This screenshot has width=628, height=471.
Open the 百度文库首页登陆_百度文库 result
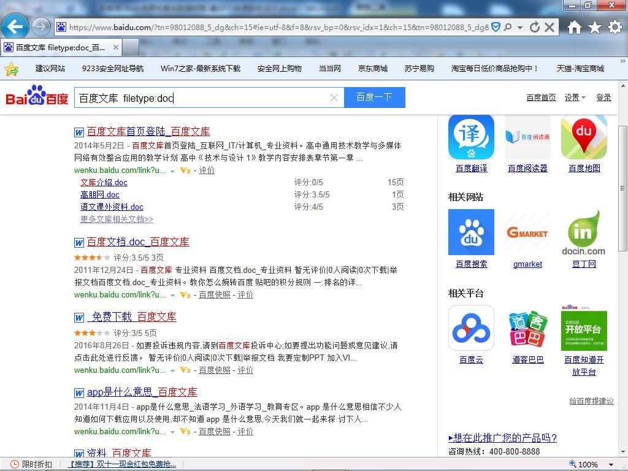click(x=148, y=131)
